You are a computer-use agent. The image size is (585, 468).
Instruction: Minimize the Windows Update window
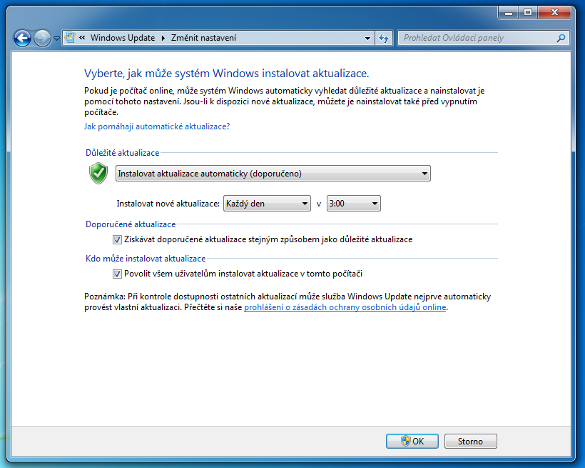coord(509,13)
